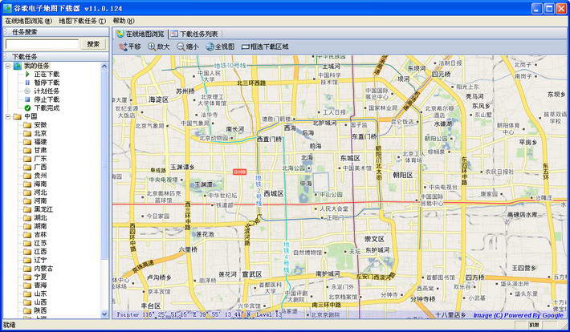Select the 辽宁 tree item
570x332 pixels.
tap(40, 260)
